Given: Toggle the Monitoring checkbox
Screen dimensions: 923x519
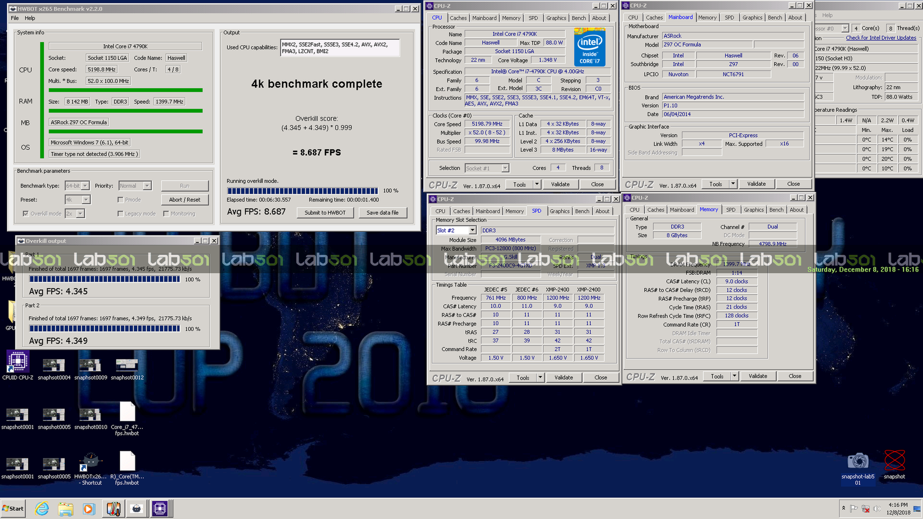Looking at the screenshot, I should click(166, 213).
